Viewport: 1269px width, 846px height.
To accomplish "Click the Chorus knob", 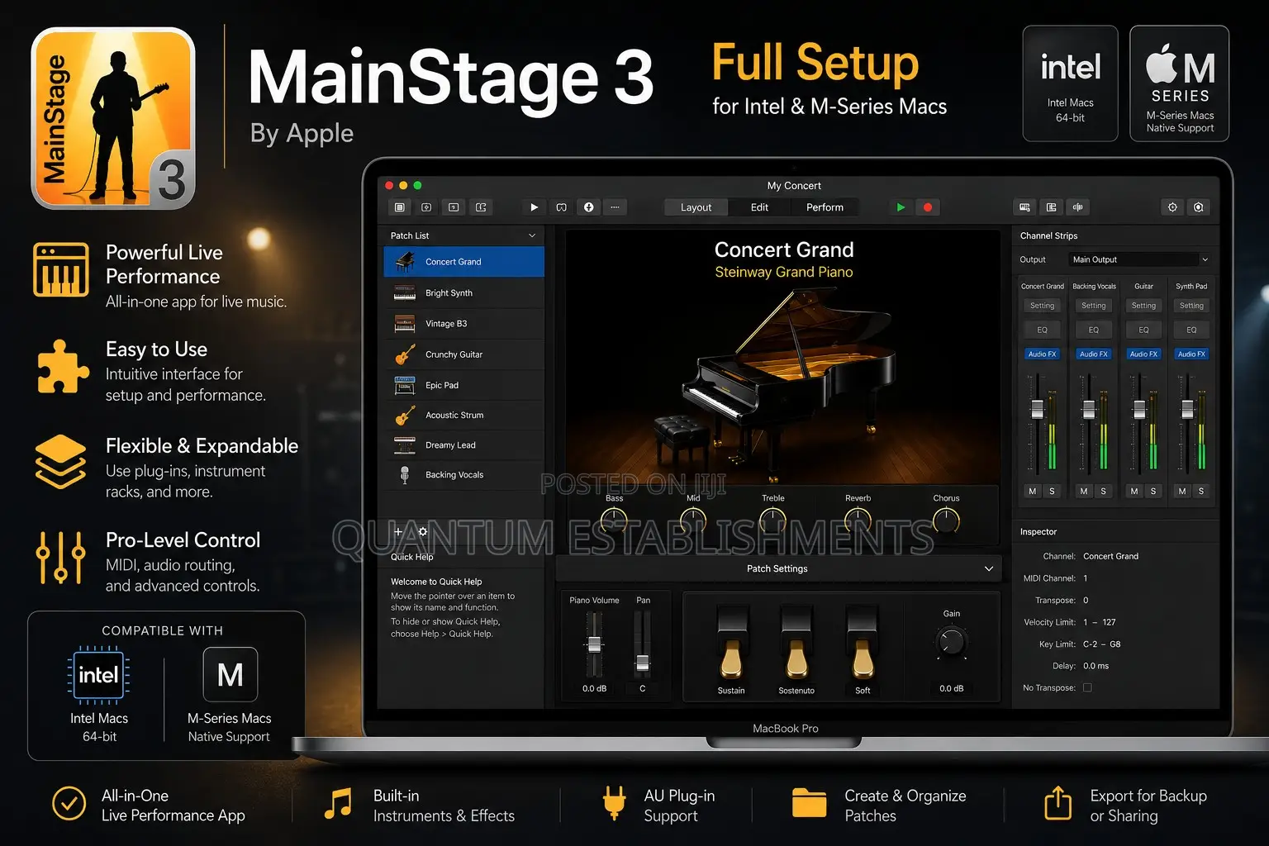I will pyautogui.click(x=946, y=520).
